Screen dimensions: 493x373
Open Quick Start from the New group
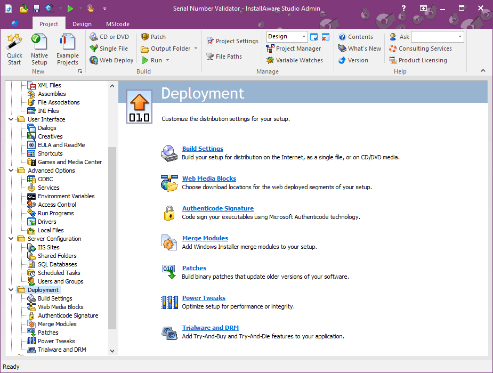(14, 48)
